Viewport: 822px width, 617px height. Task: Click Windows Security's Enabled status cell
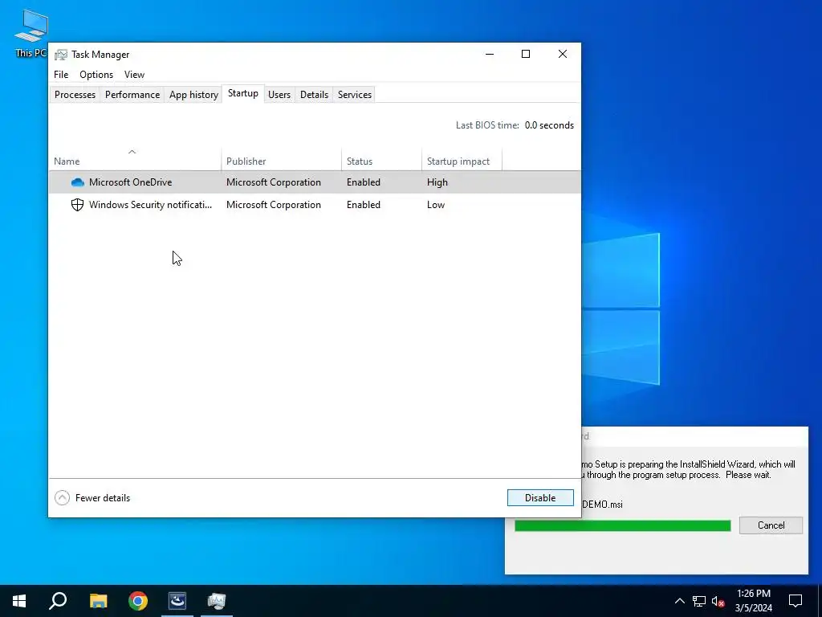click(364, 205)
